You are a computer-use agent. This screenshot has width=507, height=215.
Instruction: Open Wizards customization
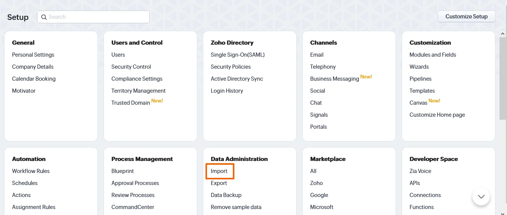[419, 67]
